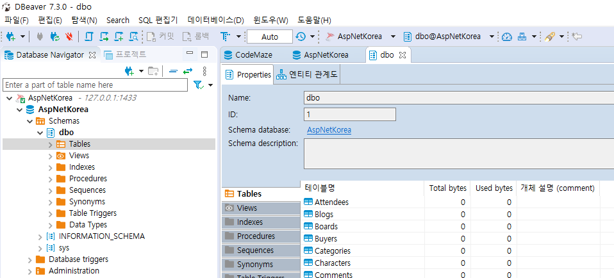
Task: Open SQL Editor script icon
Action: (89, 37)
